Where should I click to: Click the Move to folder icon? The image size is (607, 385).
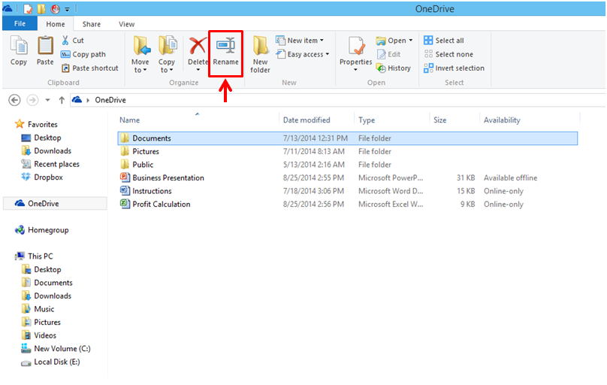pyautogui.click(x=141, y=46)
